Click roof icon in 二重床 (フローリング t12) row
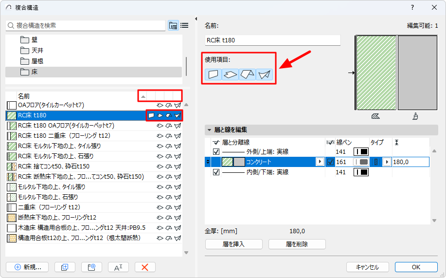Screen dimensions: 446x278 coord(169,207)
